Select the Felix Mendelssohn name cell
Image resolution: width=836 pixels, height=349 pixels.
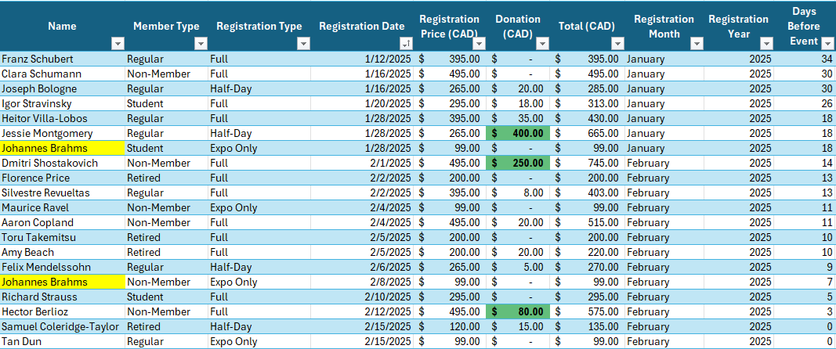(63, 267)
